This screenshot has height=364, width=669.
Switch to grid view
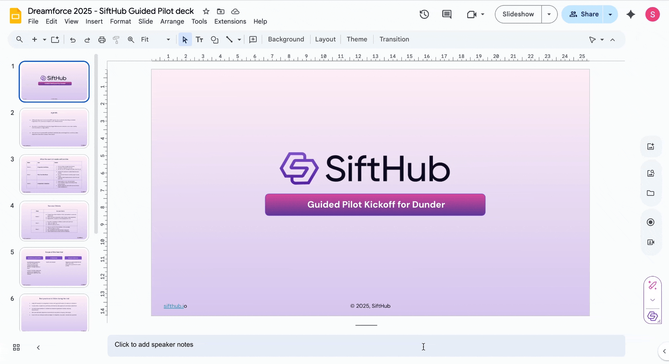point(16,347)
